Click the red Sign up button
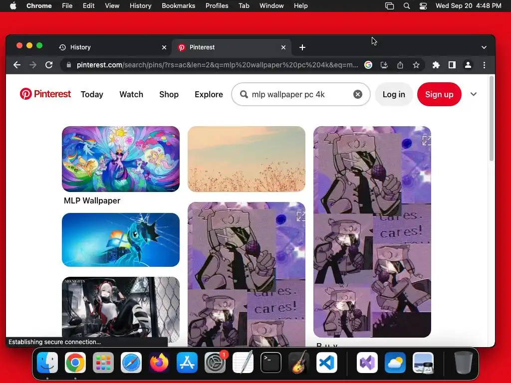The width and height of the screenshot is (511, 383). [x=439, y=94]
